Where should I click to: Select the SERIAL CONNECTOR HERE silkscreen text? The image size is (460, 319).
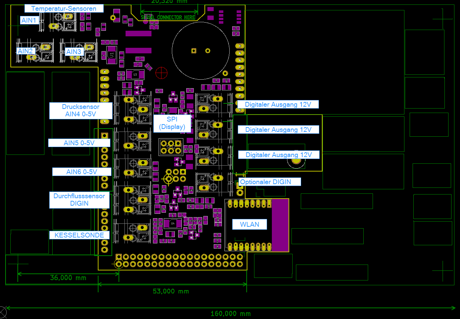tap(168, 17)
